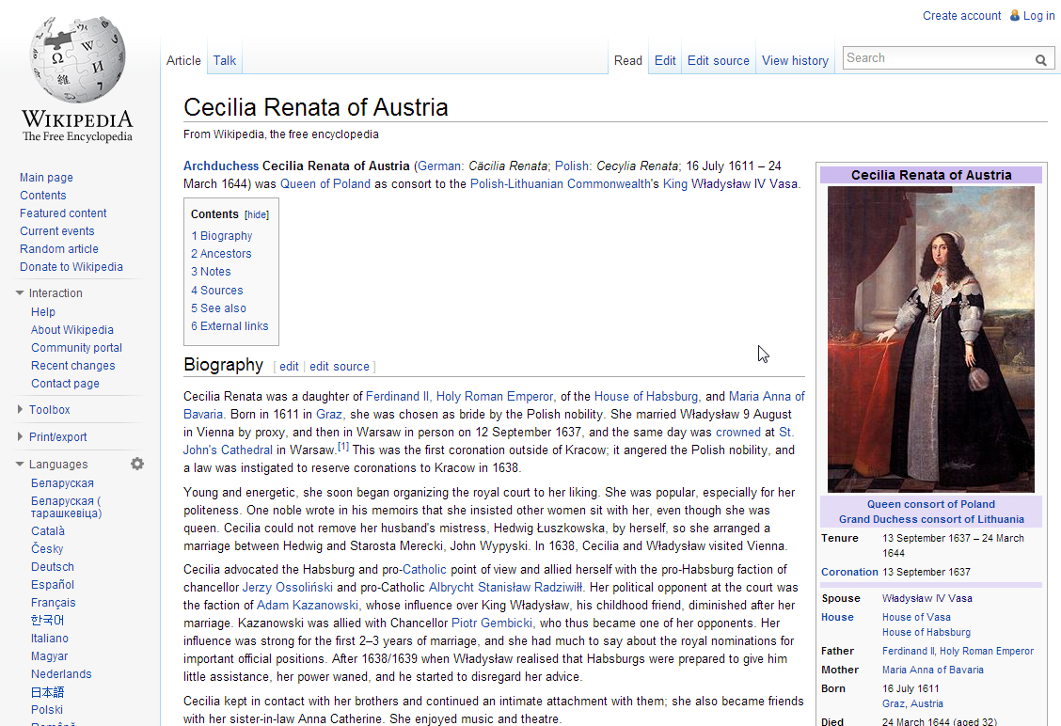Open the Edit tab

(x=665, y=60)
